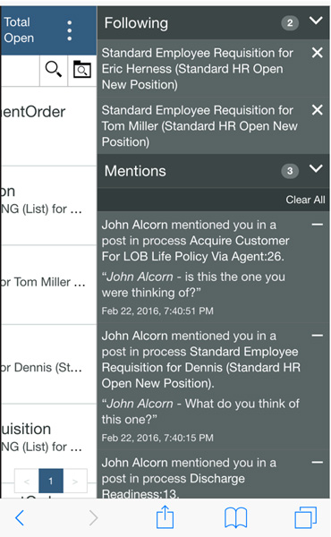
Task: Dismiss the Acquire Customer mention with its minus icon
Action: 318,225
